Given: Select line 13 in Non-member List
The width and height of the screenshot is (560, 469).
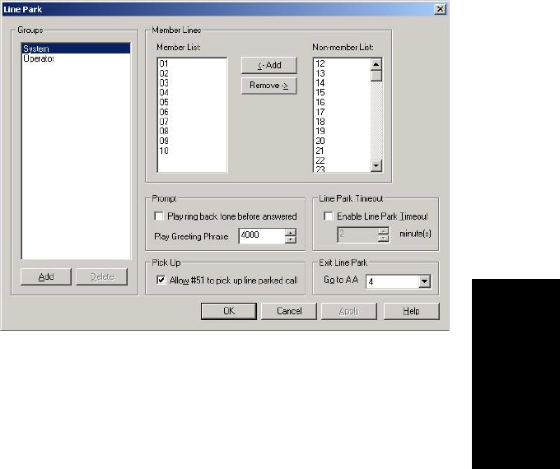Looking at the screenshot, I should coord(342,73).
